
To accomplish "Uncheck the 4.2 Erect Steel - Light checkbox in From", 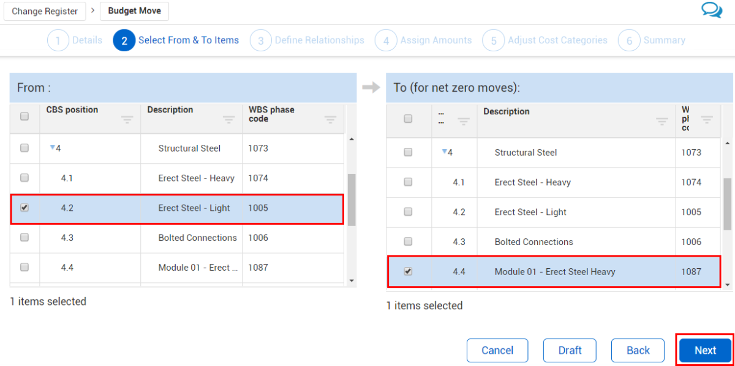I will coord(24,208).
